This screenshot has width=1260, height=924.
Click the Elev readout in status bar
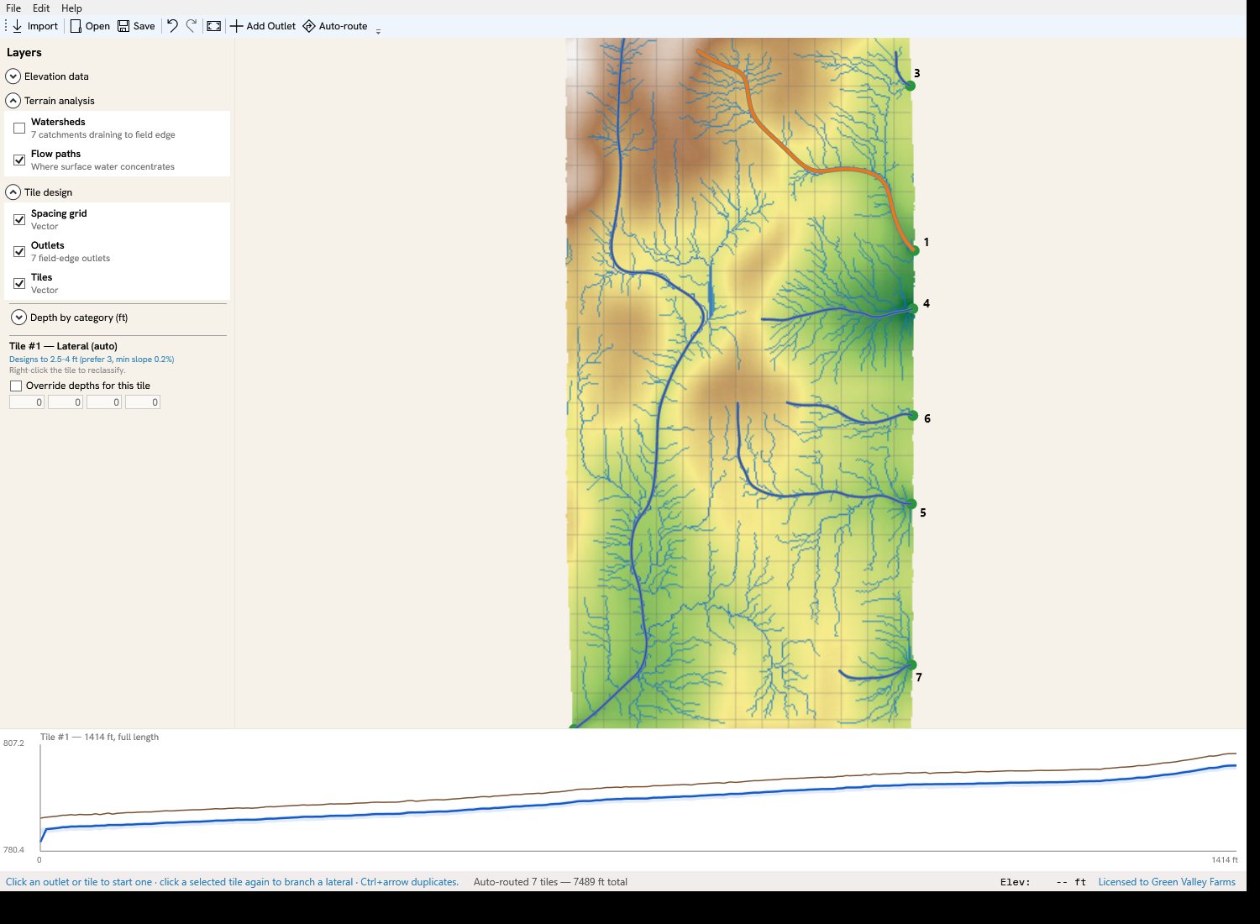(1043, 882)
